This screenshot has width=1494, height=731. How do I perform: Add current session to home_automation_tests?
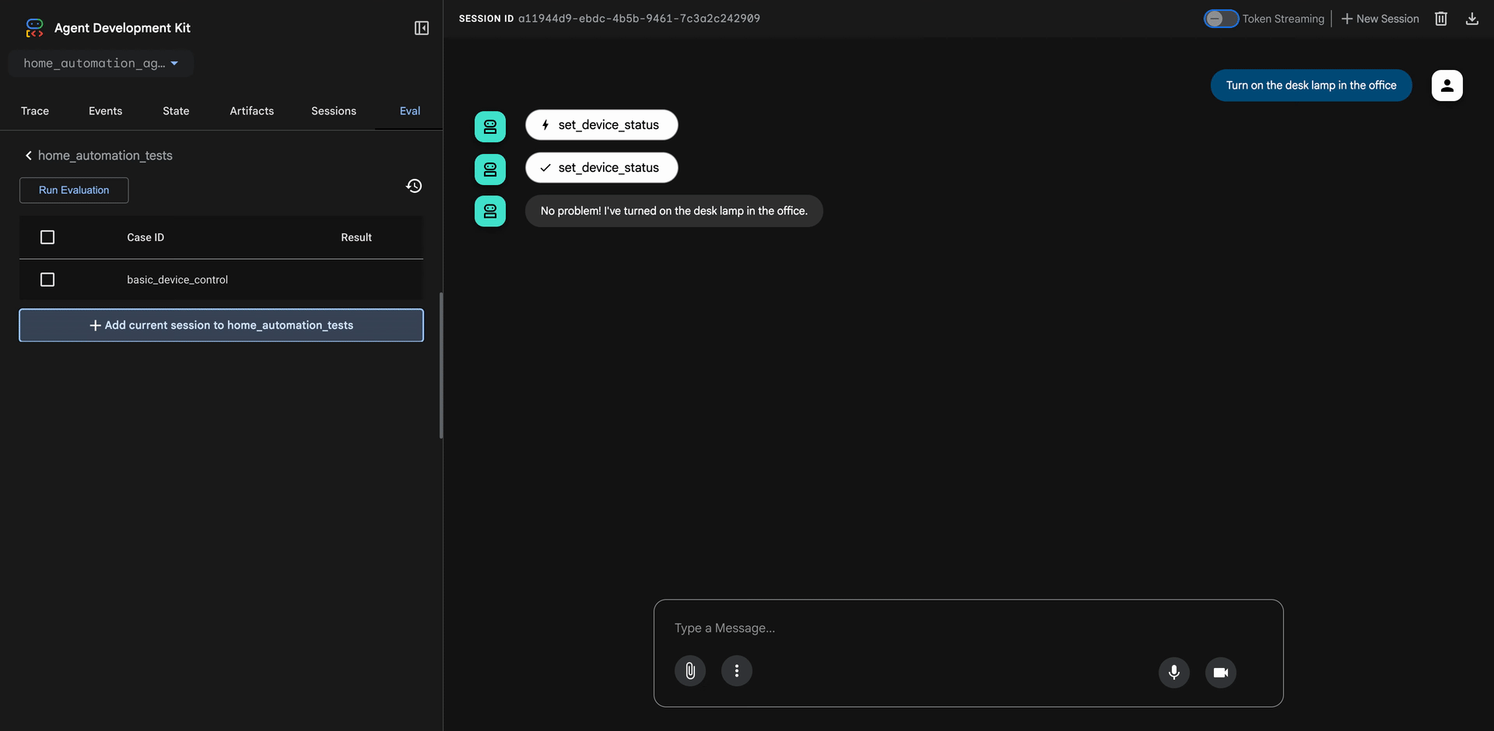click(221, 325)
